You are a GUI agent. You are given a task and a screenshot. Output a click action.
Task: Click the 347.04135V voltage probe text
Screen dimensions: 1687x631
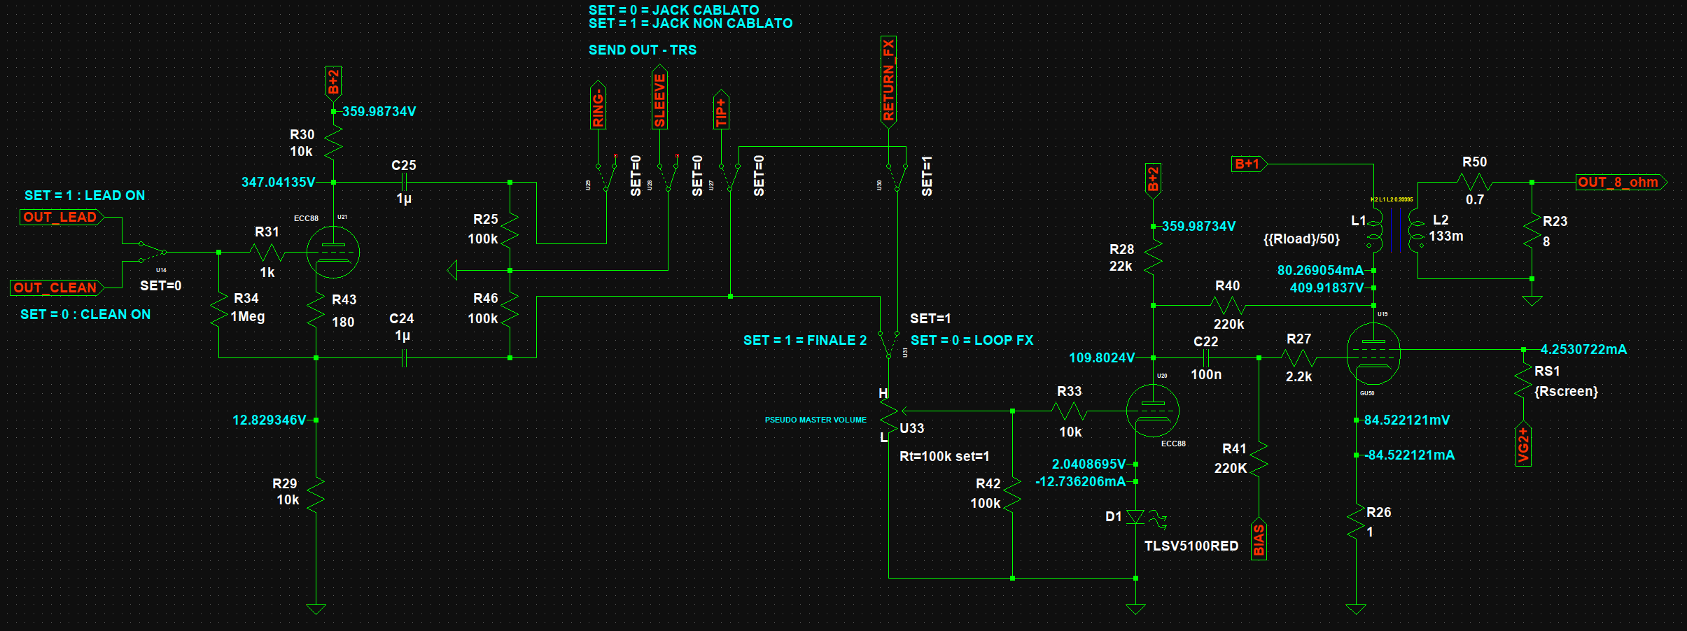point(278,182)
